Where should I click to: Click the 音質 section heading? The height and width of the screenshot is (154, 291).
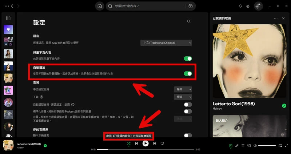coord(36,83)
